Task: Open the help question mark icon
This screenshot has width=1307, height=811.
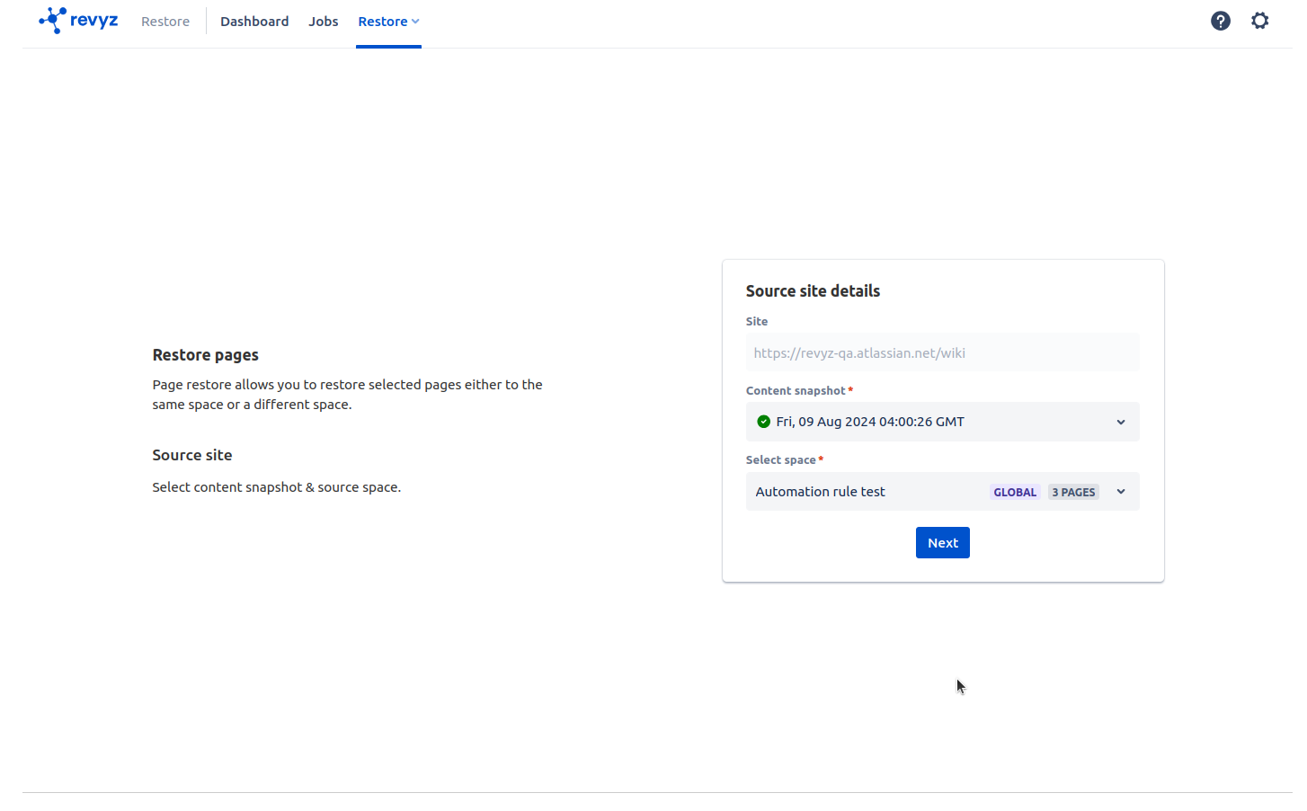Action: click(1220, 21)
